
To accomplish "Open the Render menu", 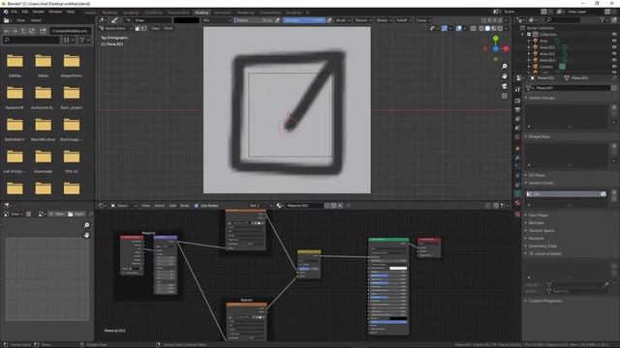I will (39, 12).
